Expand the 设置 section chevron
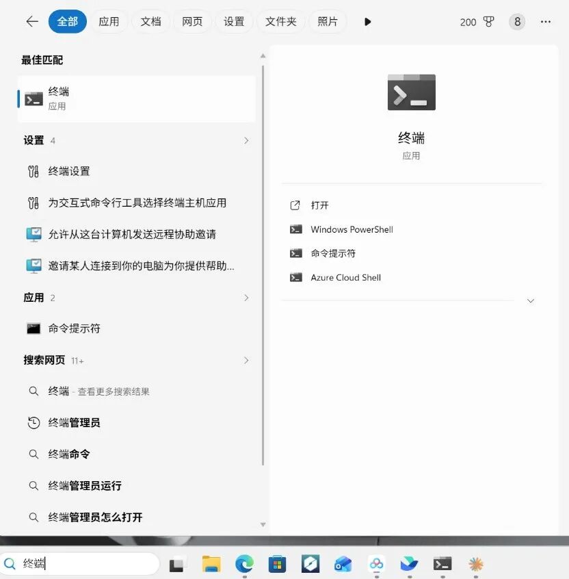The height and width of the screenshot is (579, 569). click(x=246, y=140)
